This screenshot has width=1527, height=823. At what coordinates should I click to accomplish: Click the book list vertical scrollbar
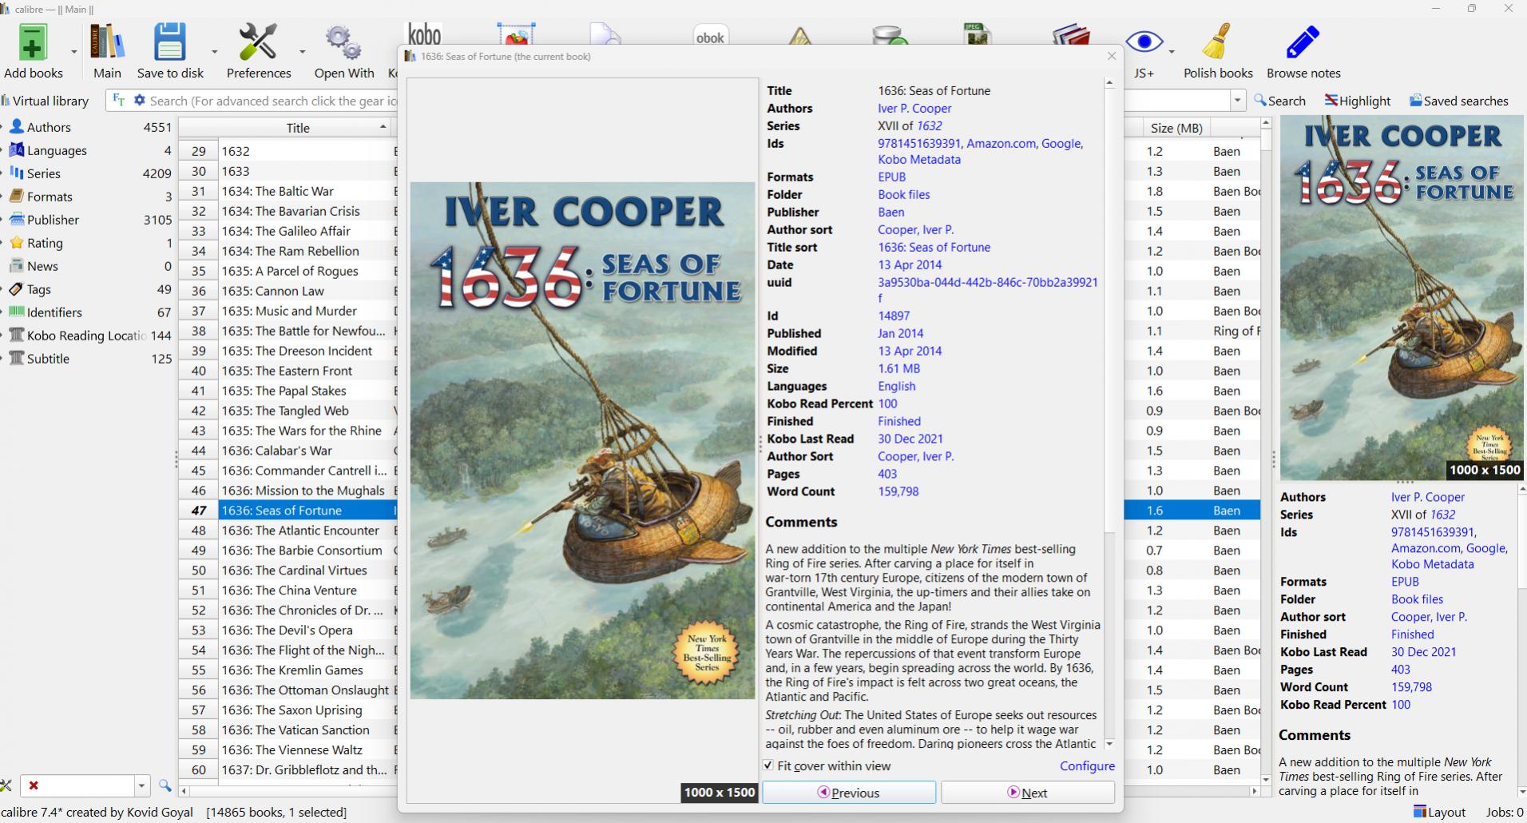click(1265, 451)
